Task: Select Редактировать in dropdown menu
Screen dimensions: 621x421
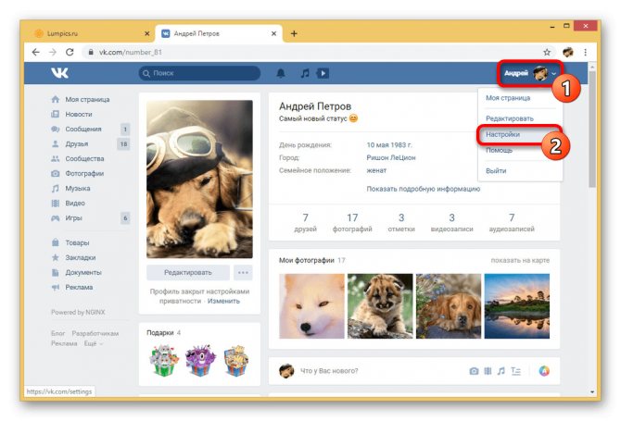Action: coord(510,118)
